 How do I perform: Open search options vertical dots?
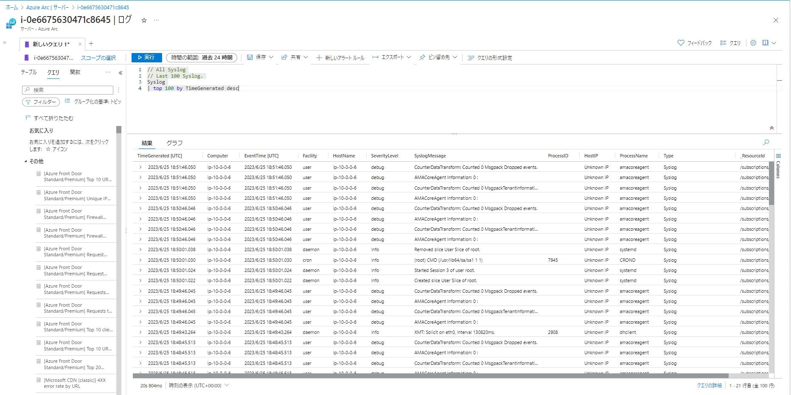click(118, 90)
